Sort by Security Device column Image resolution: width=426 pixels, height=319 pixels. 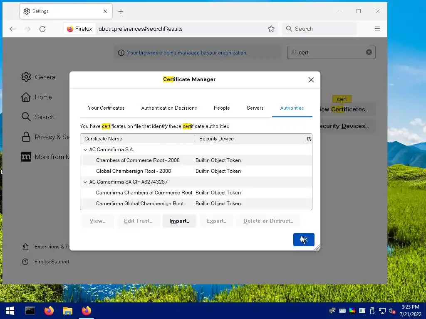[250, 139]
